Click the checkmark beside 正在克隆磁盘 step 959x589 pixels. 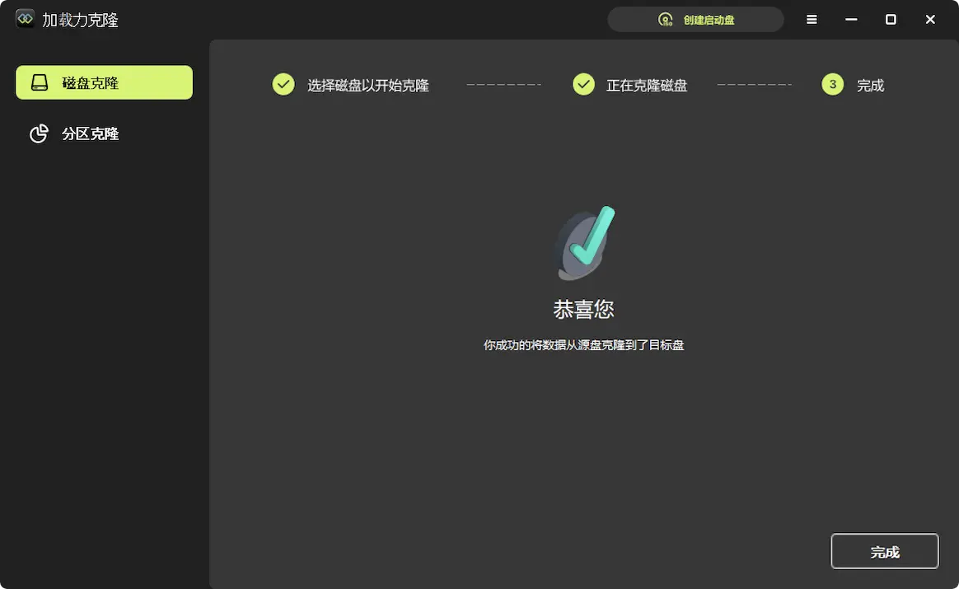pos(583,84)
